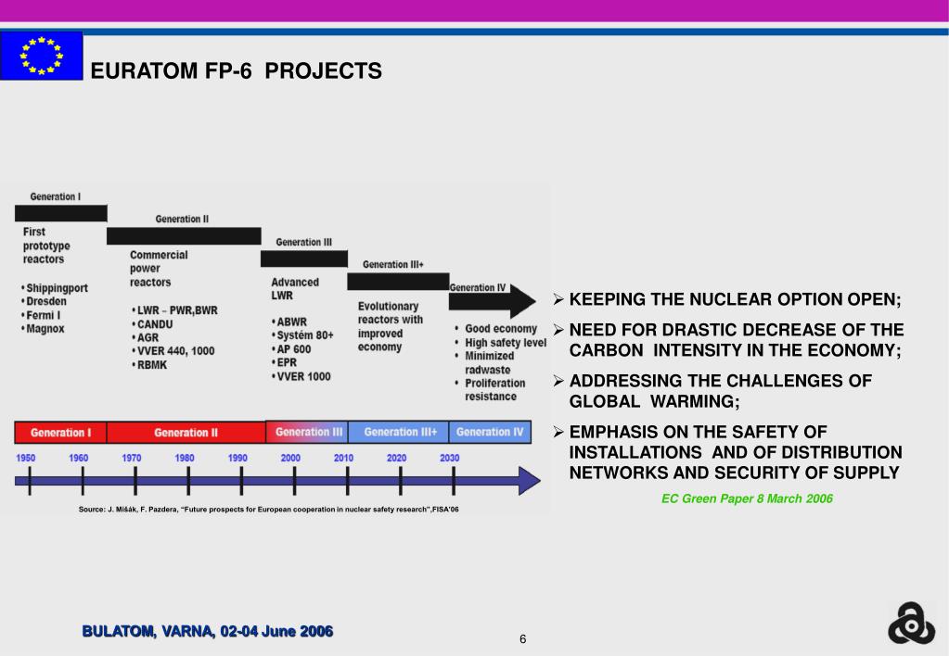Click the 'AP 600' bullet
The image size is (949, 656).
[x=291, y=349]
